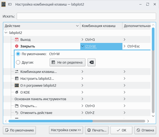Click the vertical scrollbar handle of the list
Screen dimensions: 159x137
point(153,39)
